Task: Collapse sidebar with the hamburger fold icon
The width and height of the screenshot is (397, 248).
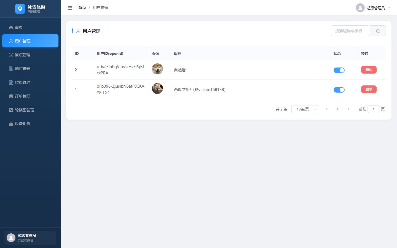Action: (70, 8)
